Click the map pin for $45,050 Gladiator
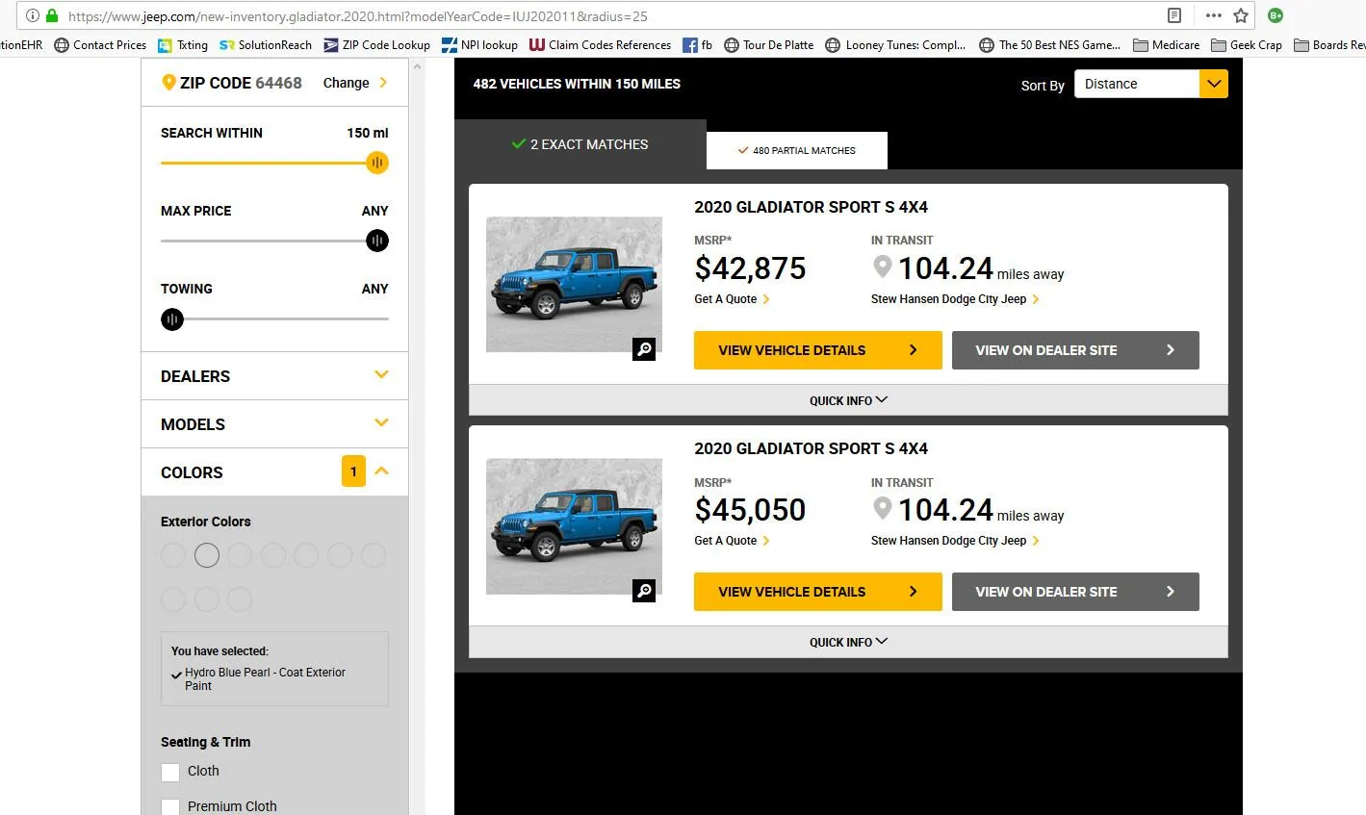Screen dimensions: 1366x815 882,508
